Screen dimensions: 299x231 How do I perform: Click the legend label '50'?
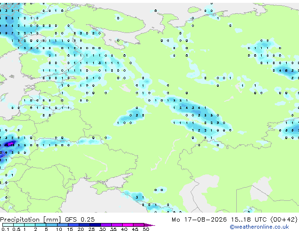[146, 229]
